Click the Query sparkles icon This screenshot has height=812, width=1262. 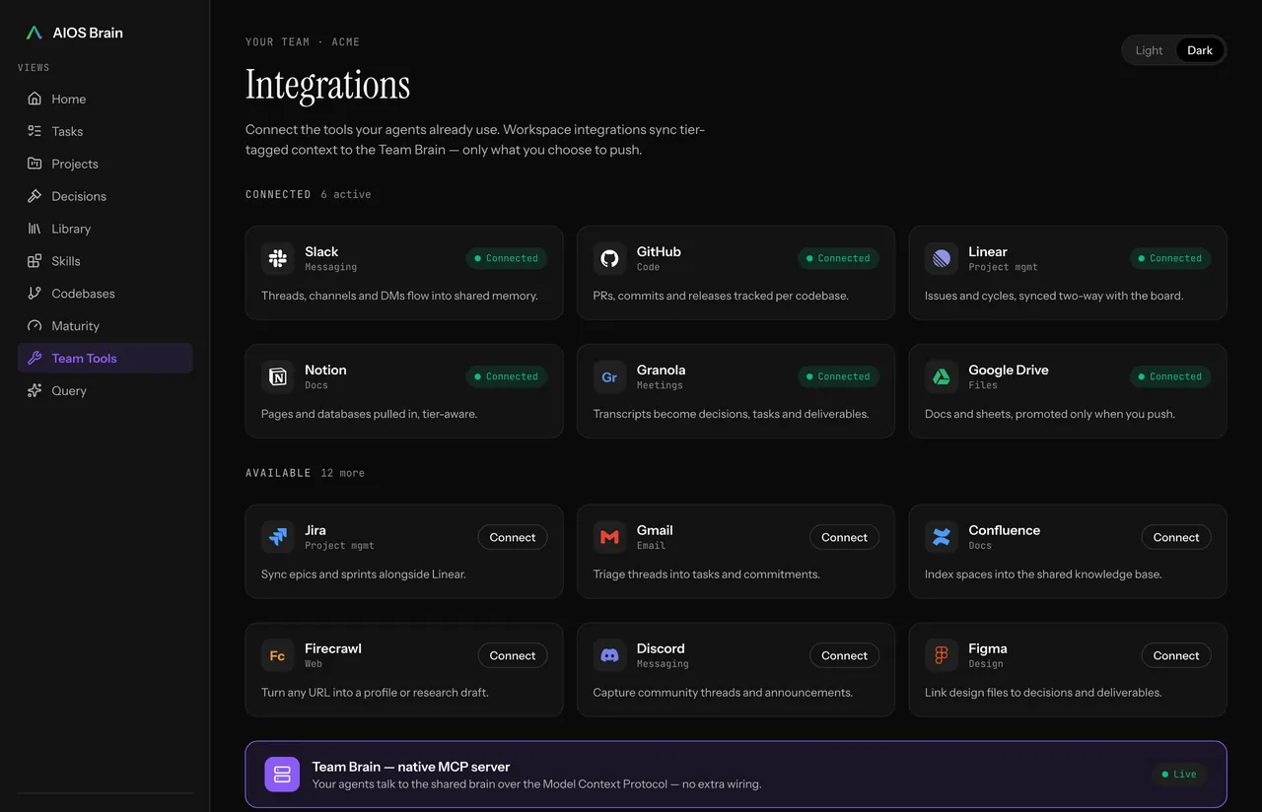(x=35, y=391)
